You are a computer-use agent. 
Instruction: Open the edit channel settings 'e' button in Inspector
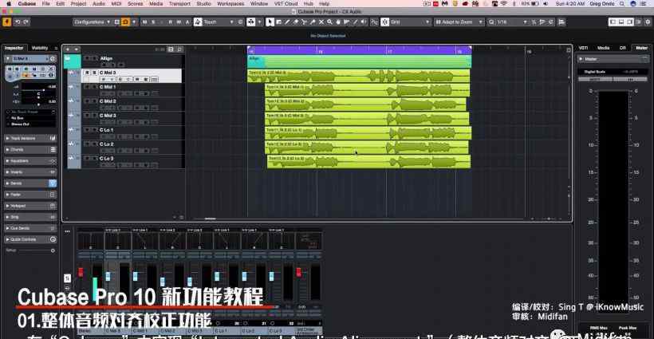53,59
